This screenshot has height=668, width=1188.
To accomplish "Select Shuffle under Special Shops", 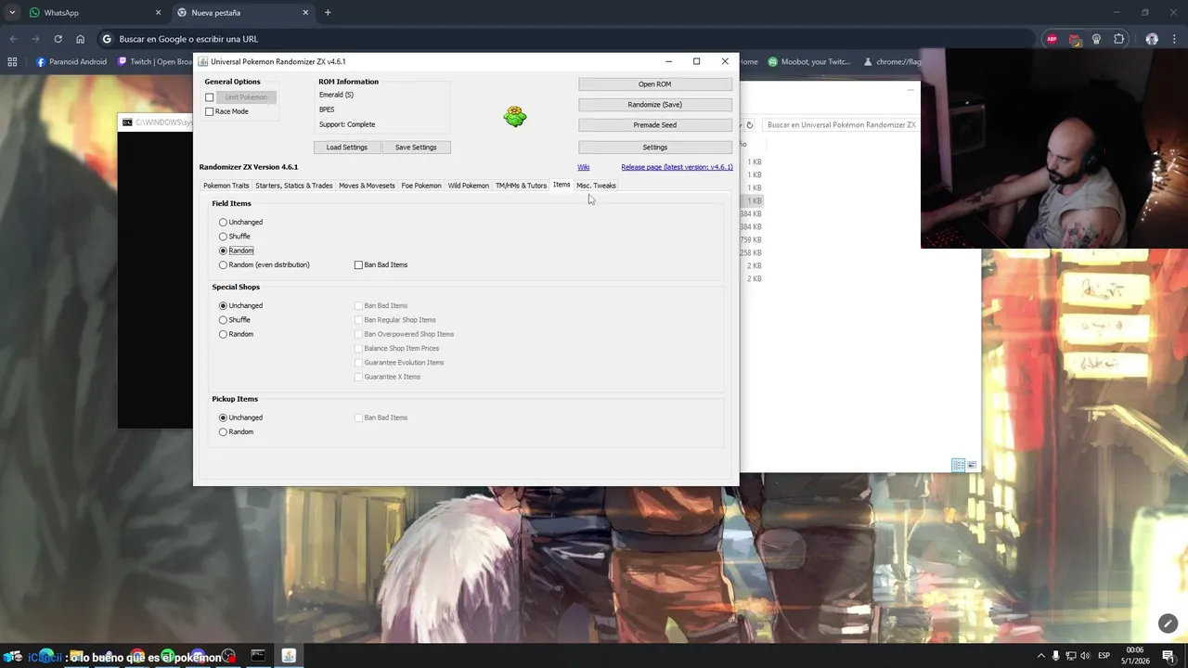I will pyautogui.click(x=235, y=320).
